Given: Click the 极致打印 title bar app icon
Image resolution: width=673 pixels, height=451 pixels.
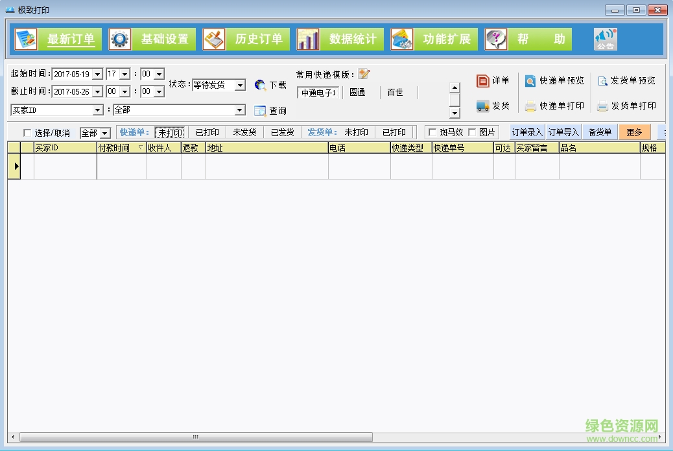Looking at the screenshot, I should pyautogui.click(x=10, y=10).
